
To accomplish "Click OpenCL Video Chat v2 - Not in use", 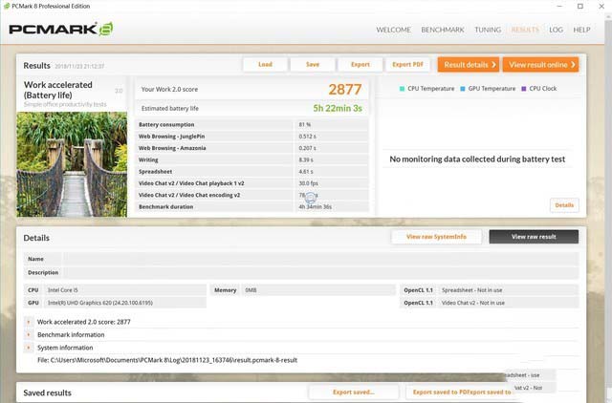I will pos(508,303).
